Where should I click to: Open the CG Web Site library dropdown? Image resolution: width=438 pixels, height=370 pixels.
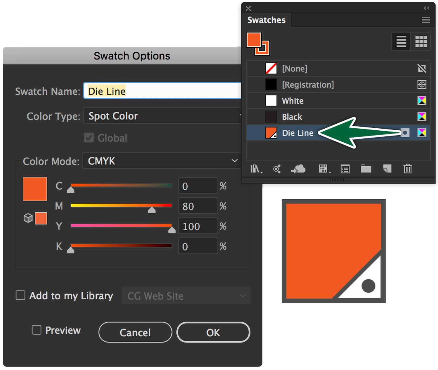point(186,296)
